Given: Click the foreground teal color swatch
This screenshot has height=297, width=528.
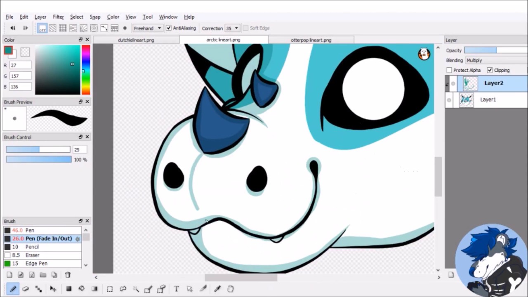Looking at the screenshot, I should [x=8, y=50].
